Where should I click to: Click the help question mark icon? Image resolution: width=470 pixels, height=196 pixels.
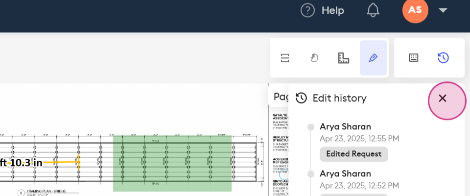pyautogui.click(x=307, y=11)
